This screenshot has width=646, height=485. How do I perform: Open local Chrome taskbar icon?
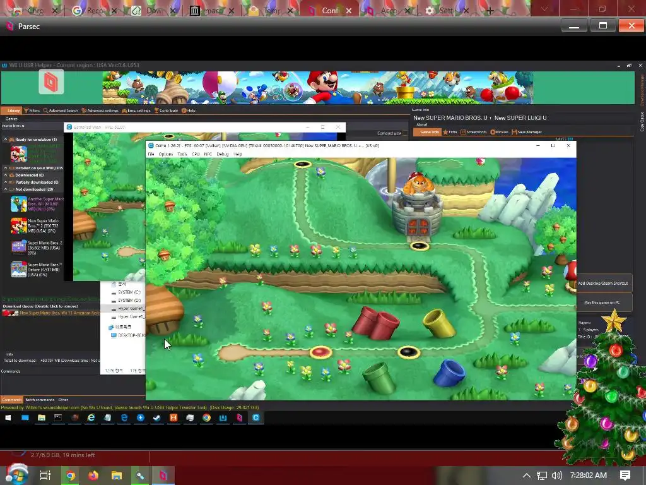tap(71, 476)
